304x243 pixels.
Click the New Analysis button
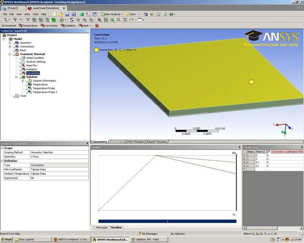[x=111, y=14]
